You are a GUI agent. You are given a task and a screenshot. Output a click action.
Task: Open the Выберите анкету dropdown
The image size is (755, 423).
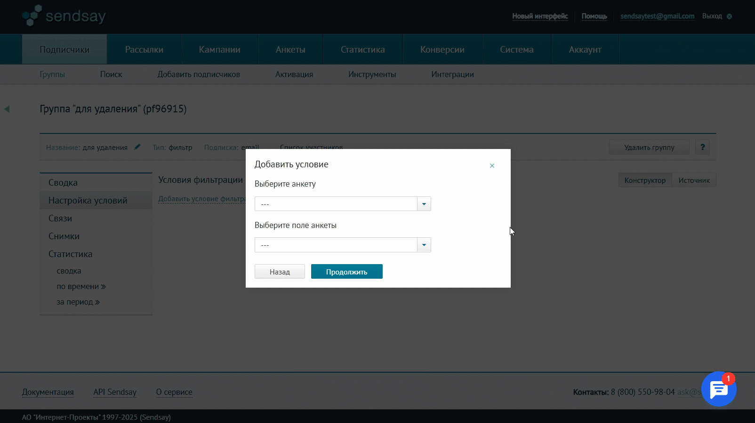click(424, 204)
